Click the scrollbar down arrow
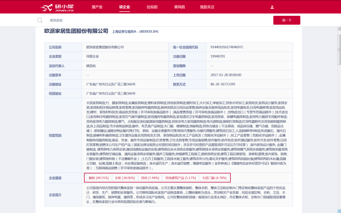341x213 pixels. pos(339,211)
